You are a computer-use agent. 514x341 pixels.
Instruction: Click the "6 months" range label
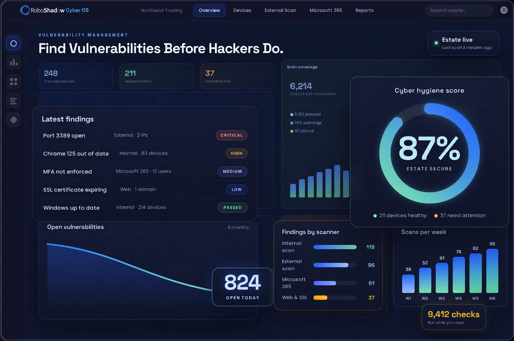point(238,227)
